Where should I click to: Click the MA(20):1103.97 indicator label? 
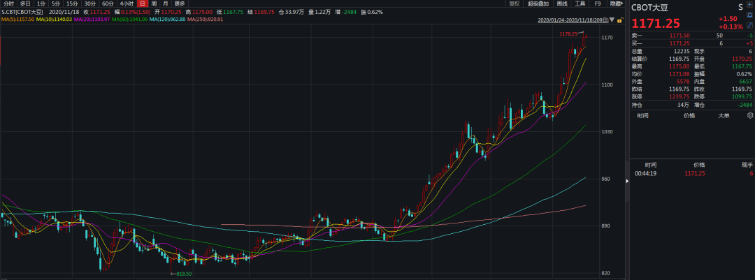click(92, 20)
